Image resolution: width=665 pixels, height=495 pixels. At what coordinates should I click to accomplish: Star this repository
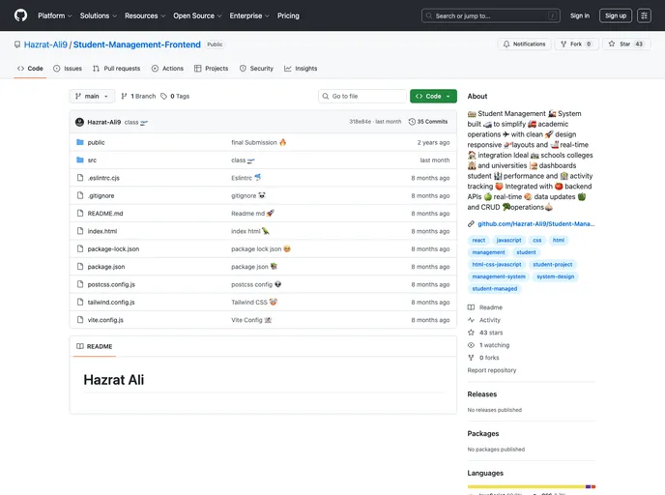(626, 44)
